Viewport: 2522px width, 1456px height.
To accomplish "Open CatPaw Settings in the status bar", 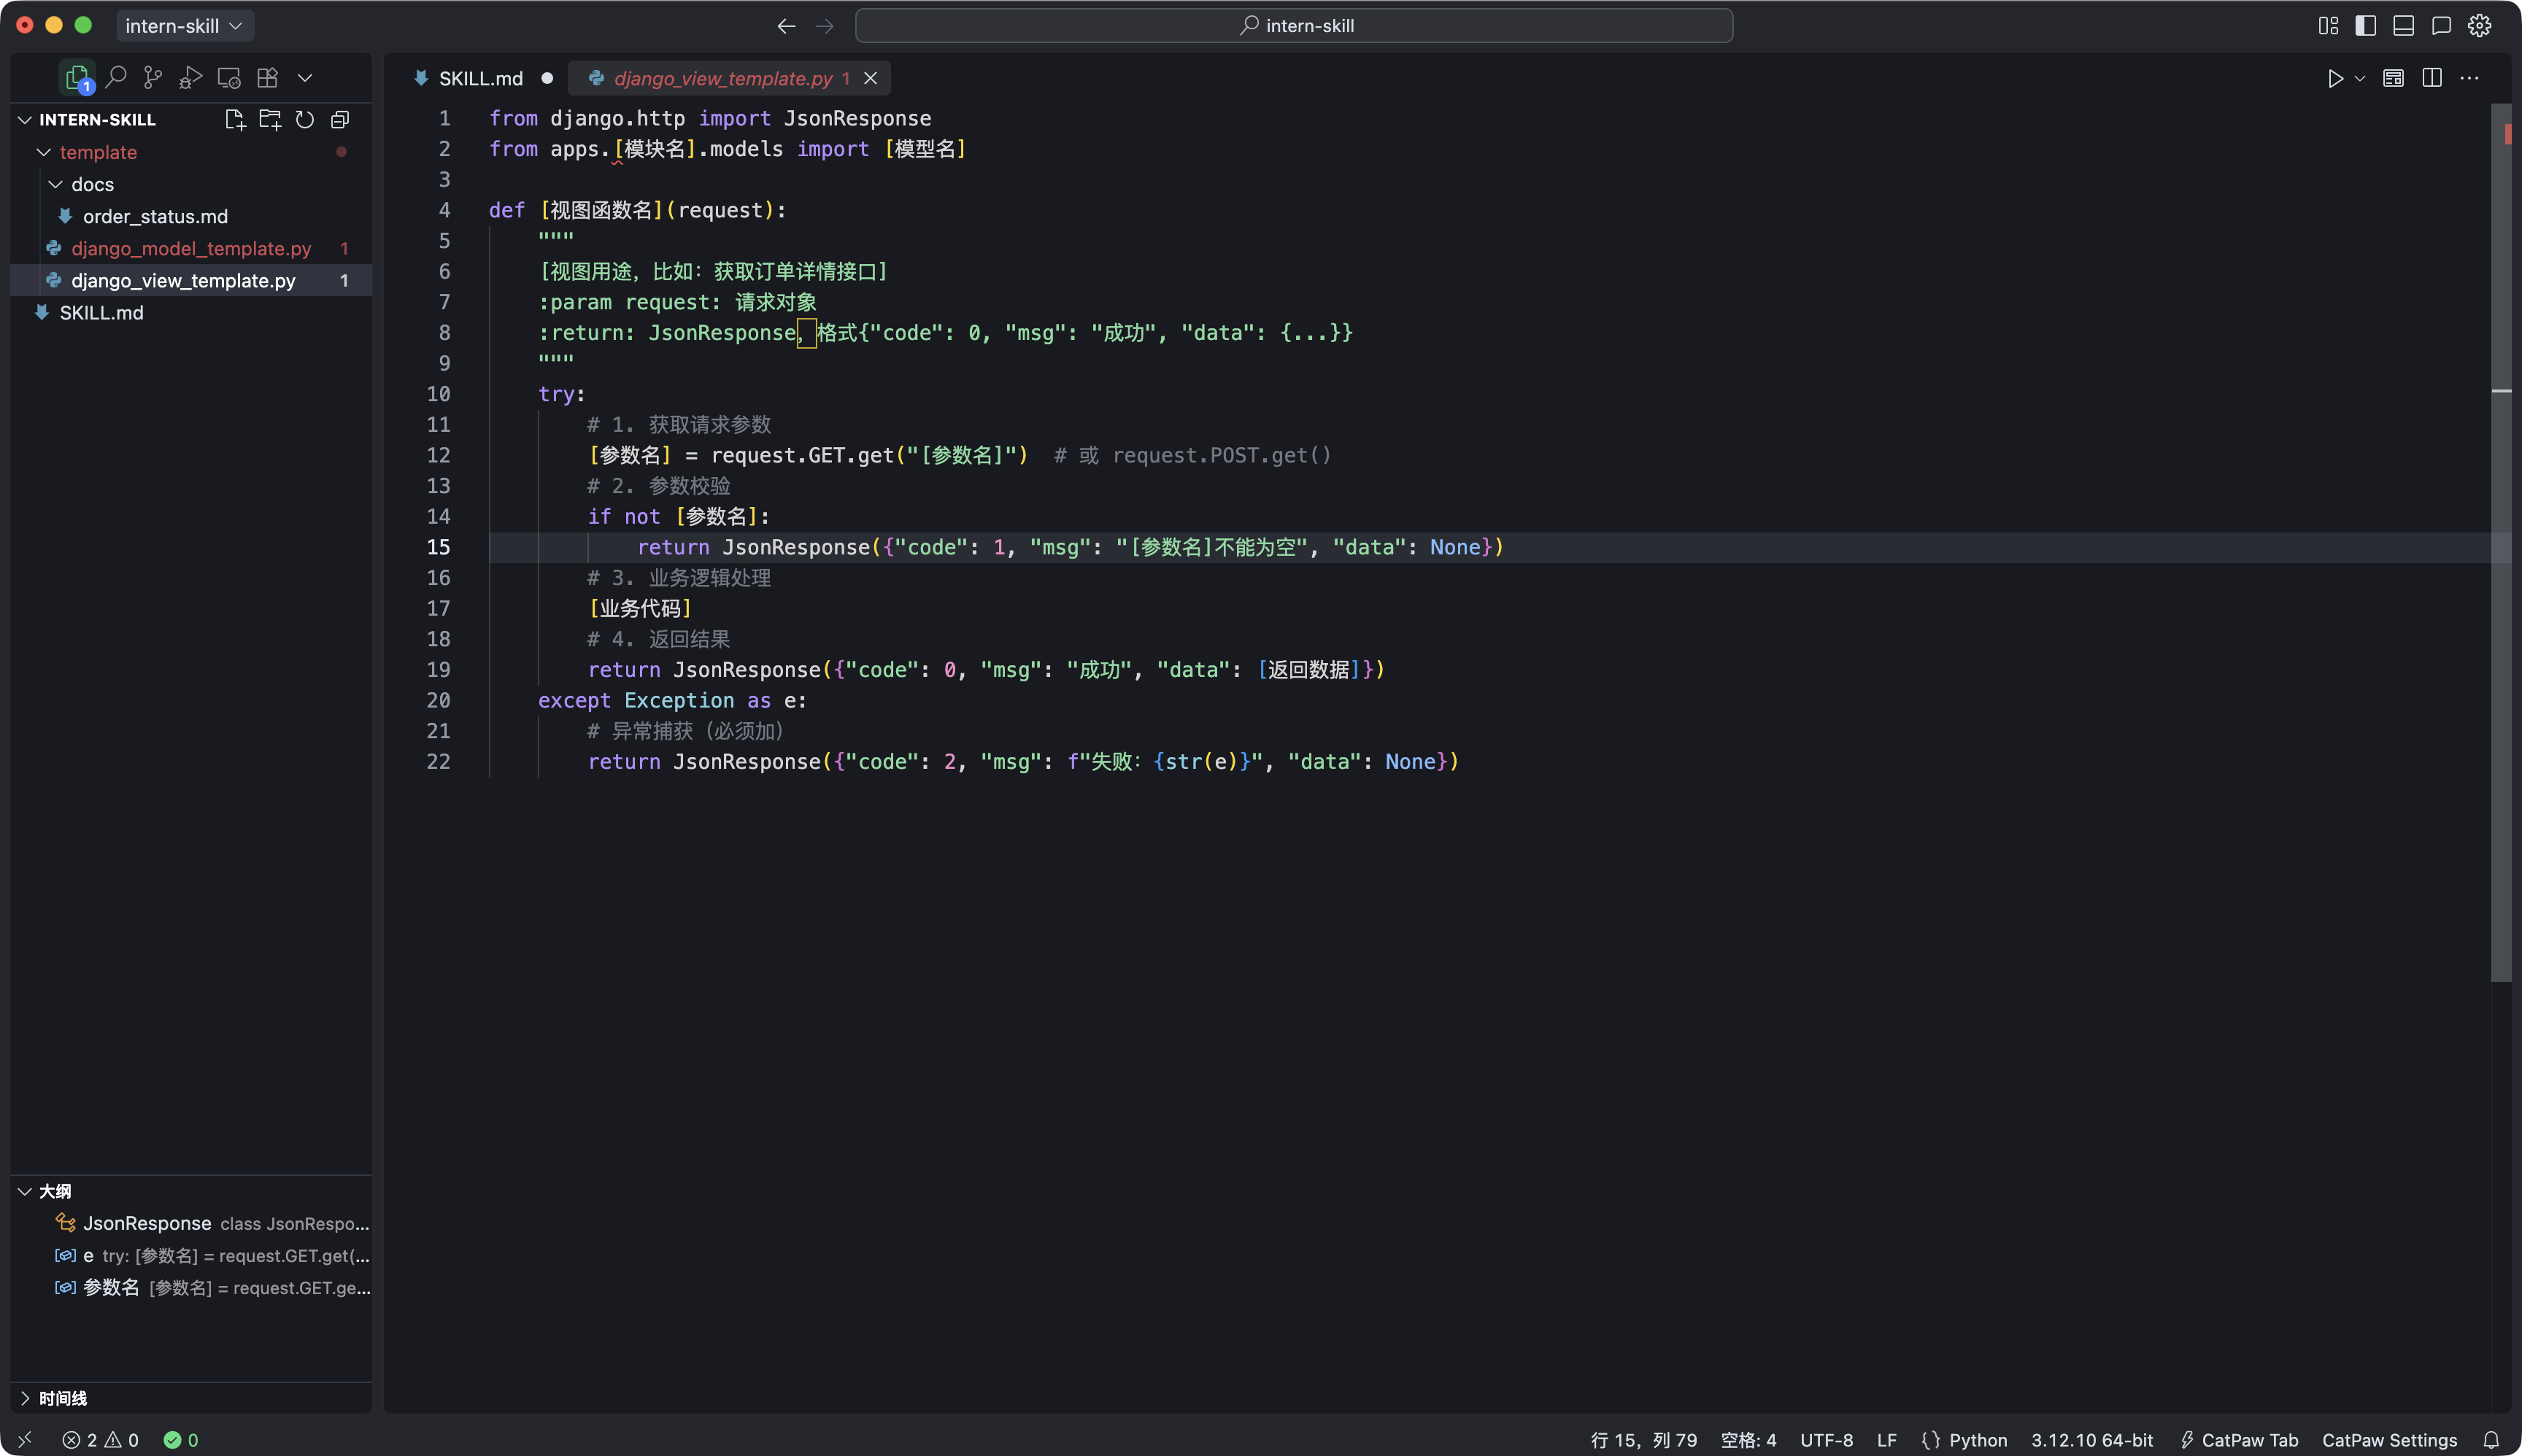I will point(2389,1440).
